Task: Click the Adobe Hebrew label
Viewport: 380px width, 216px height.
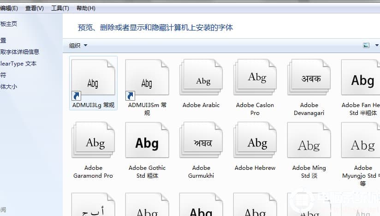Action: 255,168
